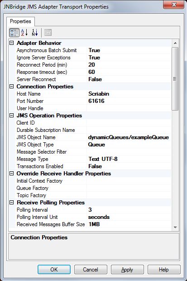Open the Property Pages toolbar icon
Viewport: 187px width, 281px height.
tap(48, 33)
